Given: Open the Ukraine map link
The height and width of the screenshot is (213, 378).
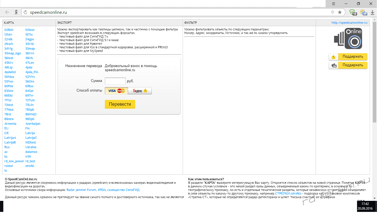Looking at the screenshot, I should 31,147.
